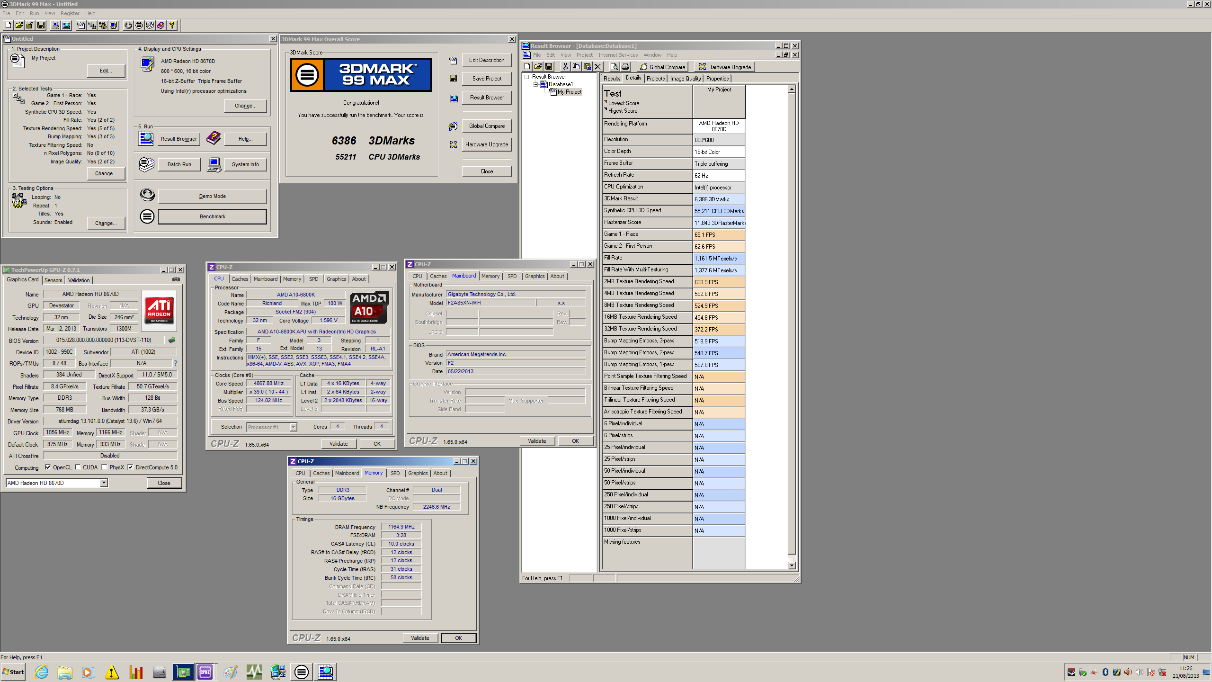Open Result Browser via magnifier toolbar icon

[66, 25]
